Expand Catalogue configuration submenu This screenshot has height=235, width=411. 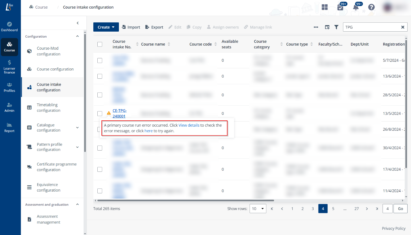77,128
